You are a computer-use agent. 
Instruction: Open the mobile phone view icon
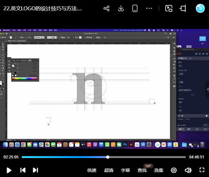coord(135,9)
